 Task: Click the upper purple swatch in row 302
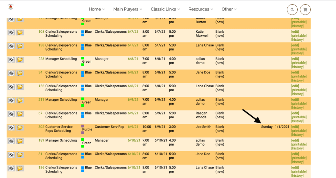(83, 126)
